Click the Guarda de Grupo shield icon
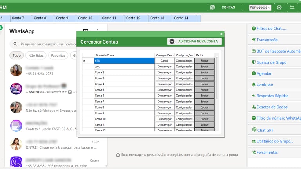Screen dimensions: 301x169 tap(254, 62)
